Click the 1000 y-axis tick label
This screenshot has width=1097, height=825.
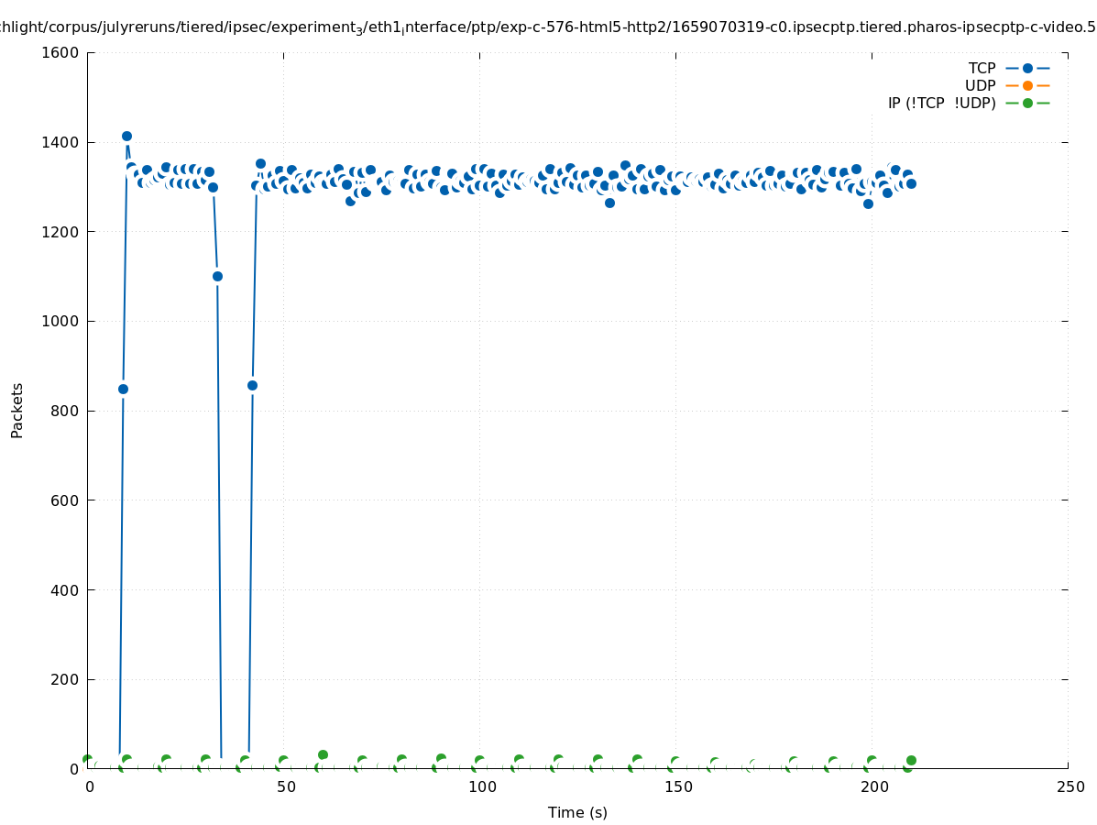(60, 321)
